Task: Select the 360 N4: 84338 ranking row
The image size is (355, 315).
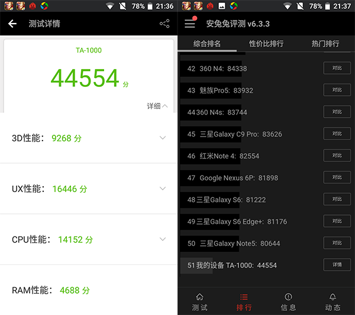Action: [265, 69]
